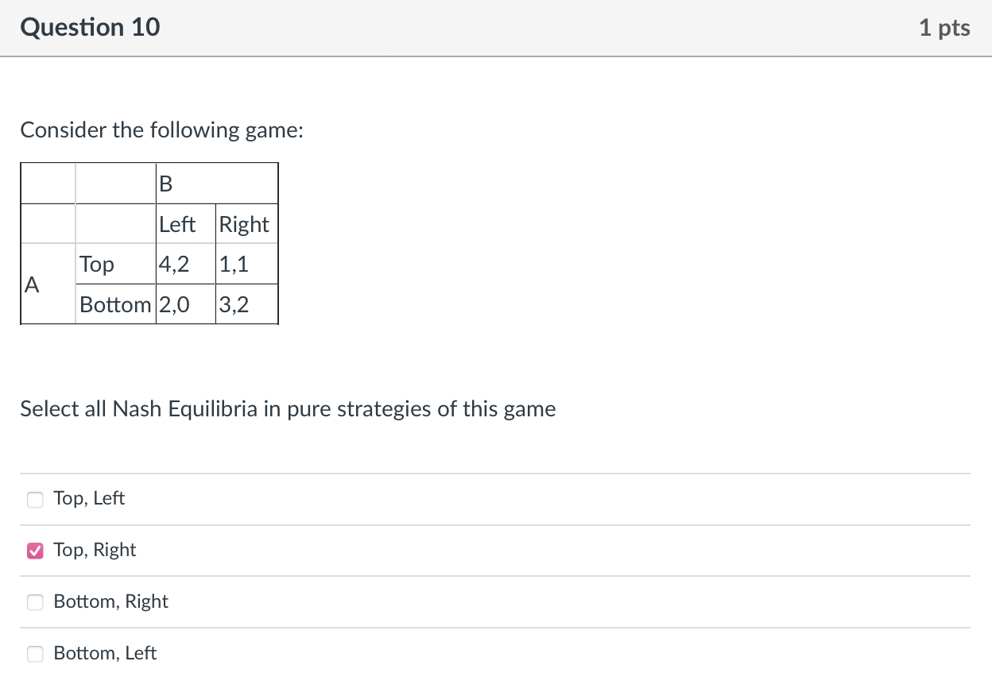The image size is (992, 696).
Task: Check the 'Bottom, Left' answer checkbox
Action: click(x=35, y=654)
